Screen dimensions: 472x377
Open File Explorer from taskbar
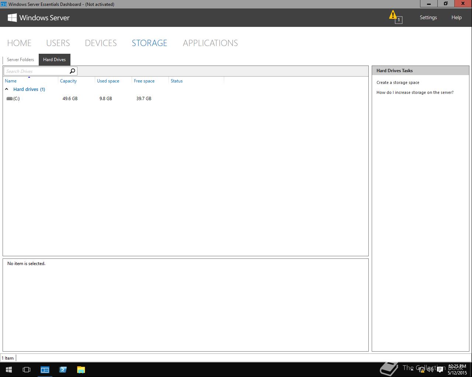pyautogui.click(x=81, y=370)
